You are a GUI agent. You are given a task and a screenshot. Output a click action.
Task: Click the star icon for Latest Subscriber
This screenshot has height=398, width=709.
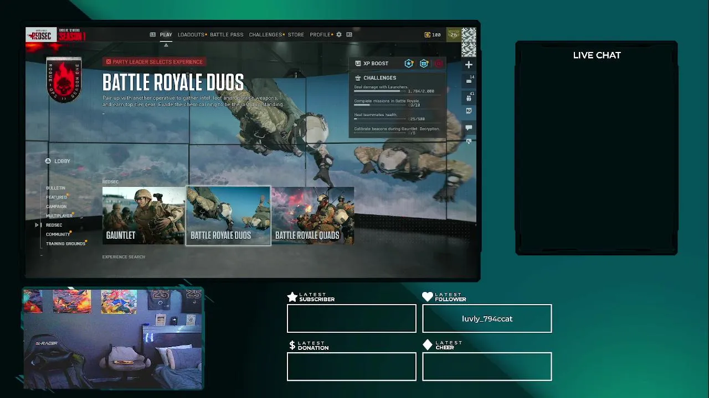[x=292, y=297]
